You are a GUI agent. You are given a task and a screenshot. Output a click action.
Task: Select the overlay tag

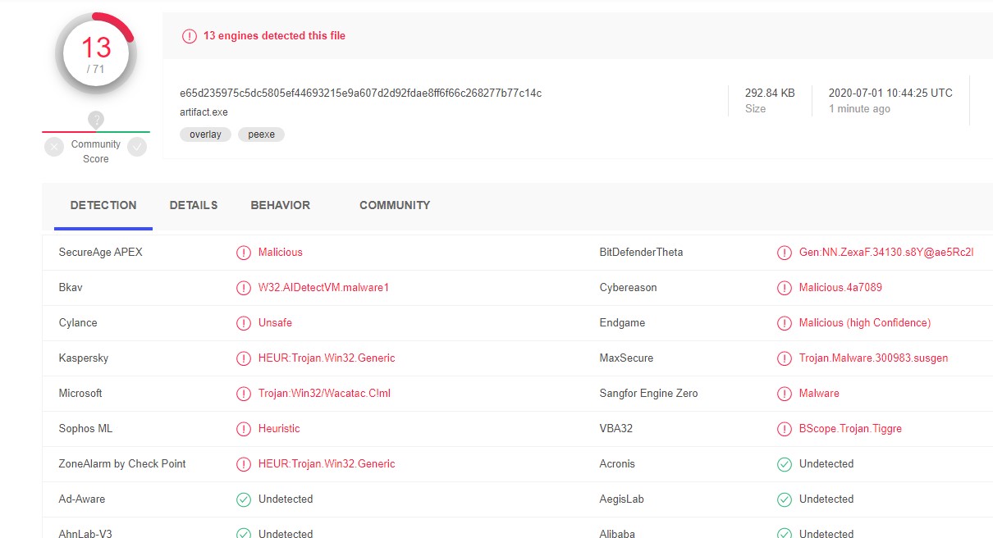[205, 134]
